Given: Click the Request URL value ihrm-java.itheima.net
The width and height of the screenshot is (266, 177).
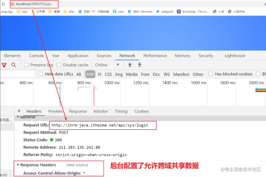Looking at the screenshot, I should point(100,125).
